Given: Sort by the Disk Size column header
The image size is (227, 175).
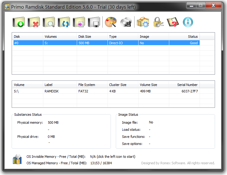Looking at the screenshot, I should [x=92, y=37].
